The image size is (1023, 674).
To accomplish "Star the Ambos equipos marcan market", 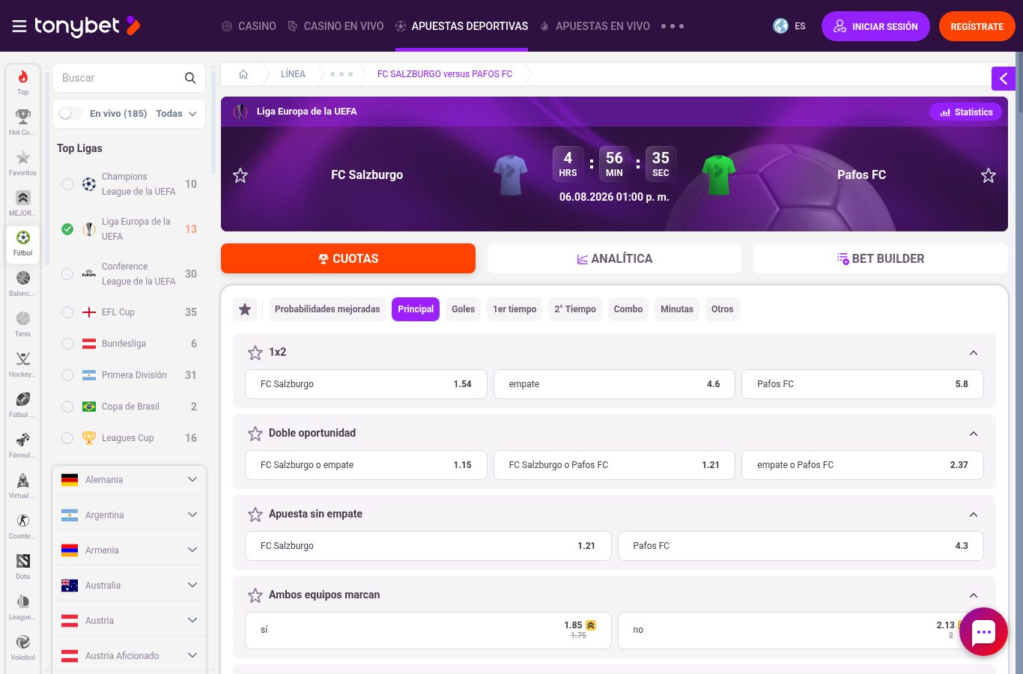I will click(x=255, y=595).
